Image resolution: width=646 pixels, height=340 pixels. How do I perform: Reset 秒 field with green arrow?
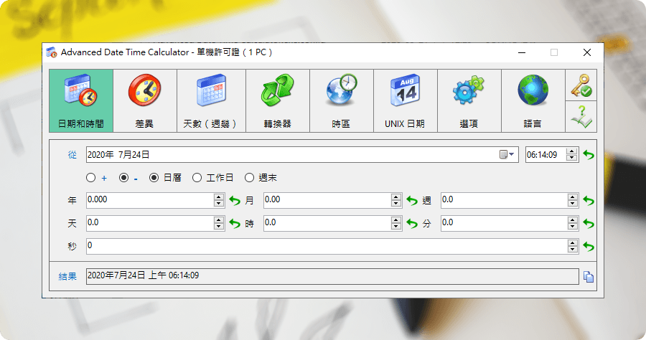[x=589, y=247]
